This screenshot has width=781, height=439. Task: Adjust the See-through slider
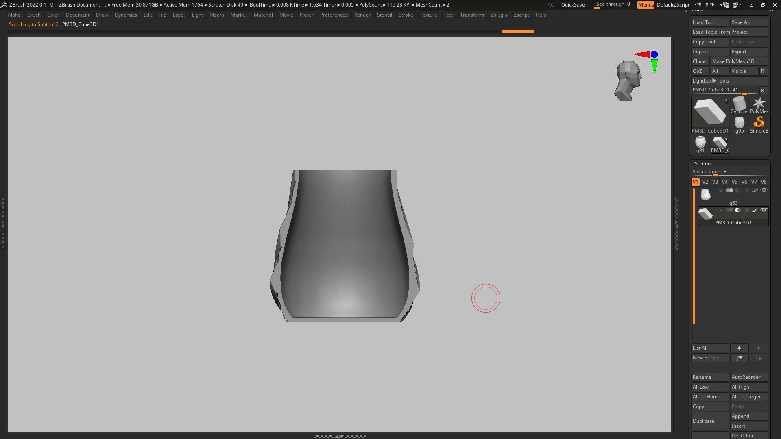(613, 5)
